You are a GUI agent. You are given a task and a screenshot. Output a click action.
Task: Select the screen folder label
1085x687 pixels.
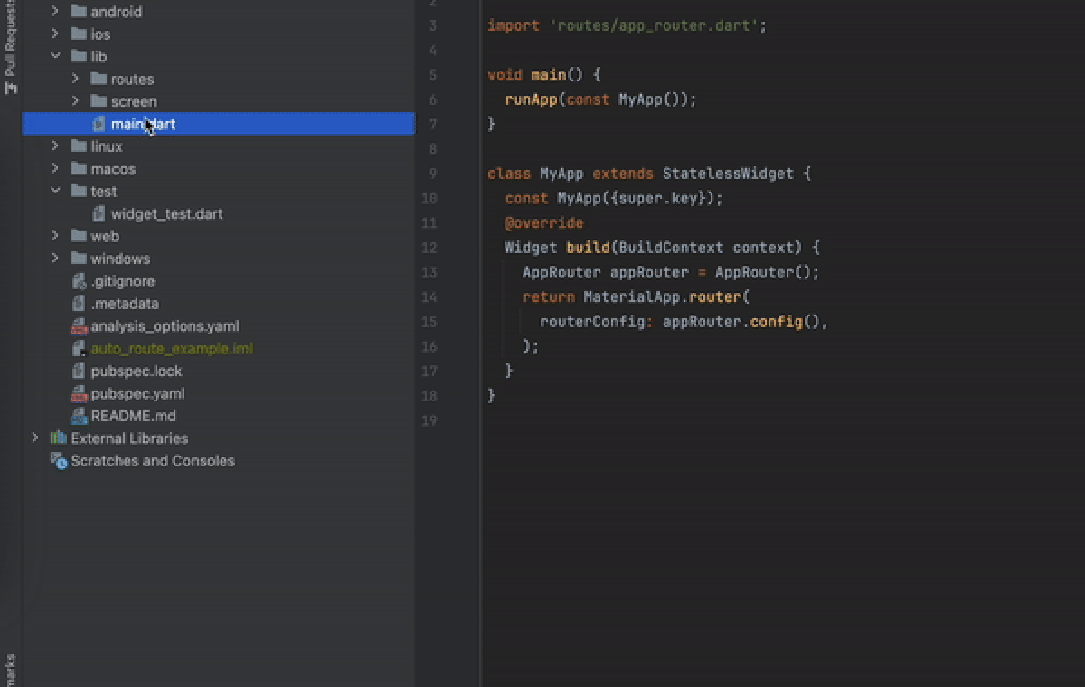[134, 101]
